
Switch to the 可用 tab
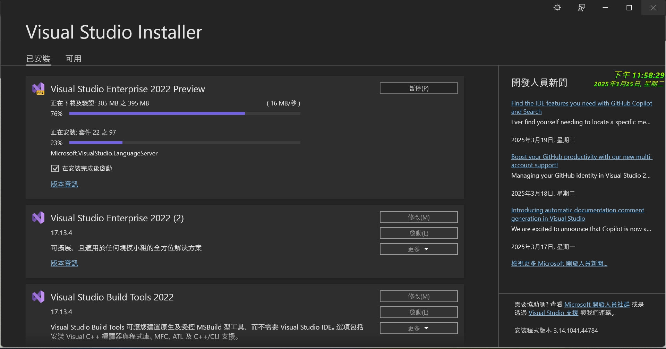pyautogui.click(x=74, y=59)
